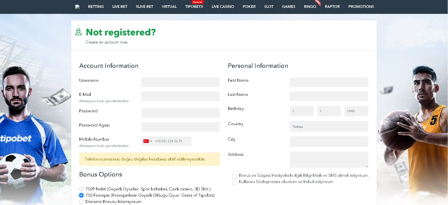Go to RAPTOR section
Viewport: 448px width, 205px height.
coord(332,7)
